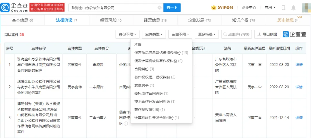This screenshot has width=311, height=138.
Task: Click case name with 衡水市牛八商贸有限公司
Action: pos(39,87)
